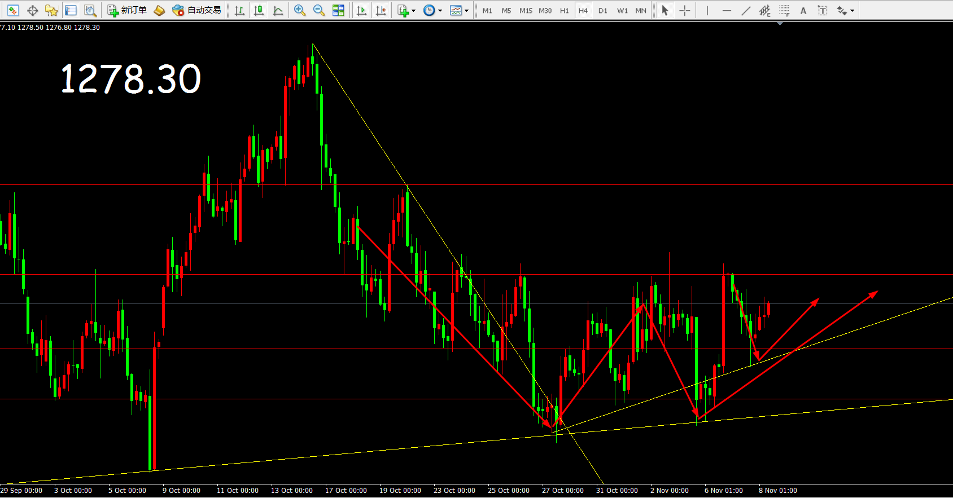Open the chart templates icon
The height and width of the screenshot is (498, 953).
[x=456, y=10]
